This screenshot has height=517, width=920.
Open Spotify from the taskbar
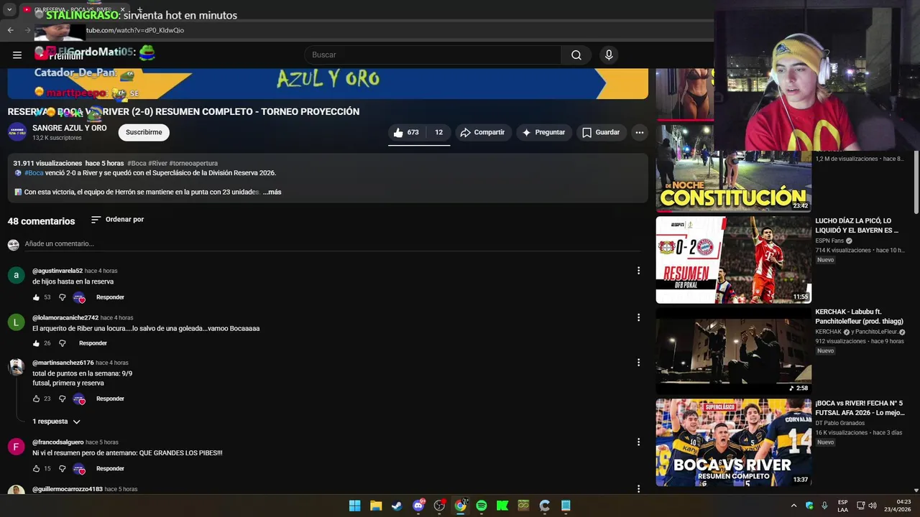pos(482,506)
